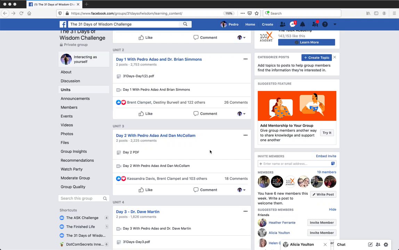Comment on the Day 2 unit post

coord(205,190)
